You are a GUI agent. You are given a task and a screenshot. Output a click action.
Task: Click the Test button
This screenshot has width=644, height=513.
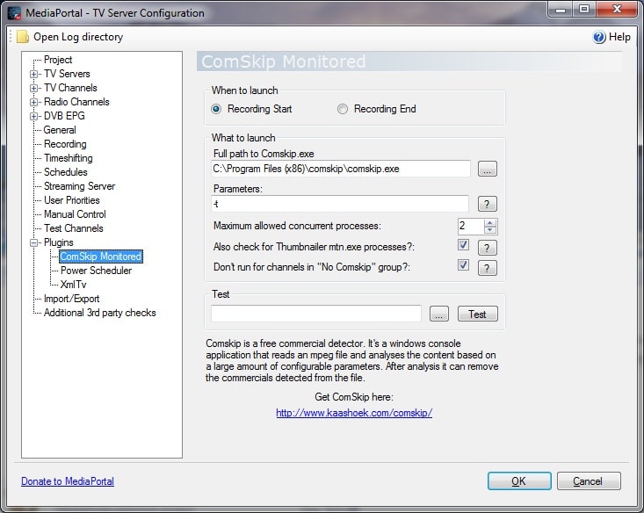point(478,314)
